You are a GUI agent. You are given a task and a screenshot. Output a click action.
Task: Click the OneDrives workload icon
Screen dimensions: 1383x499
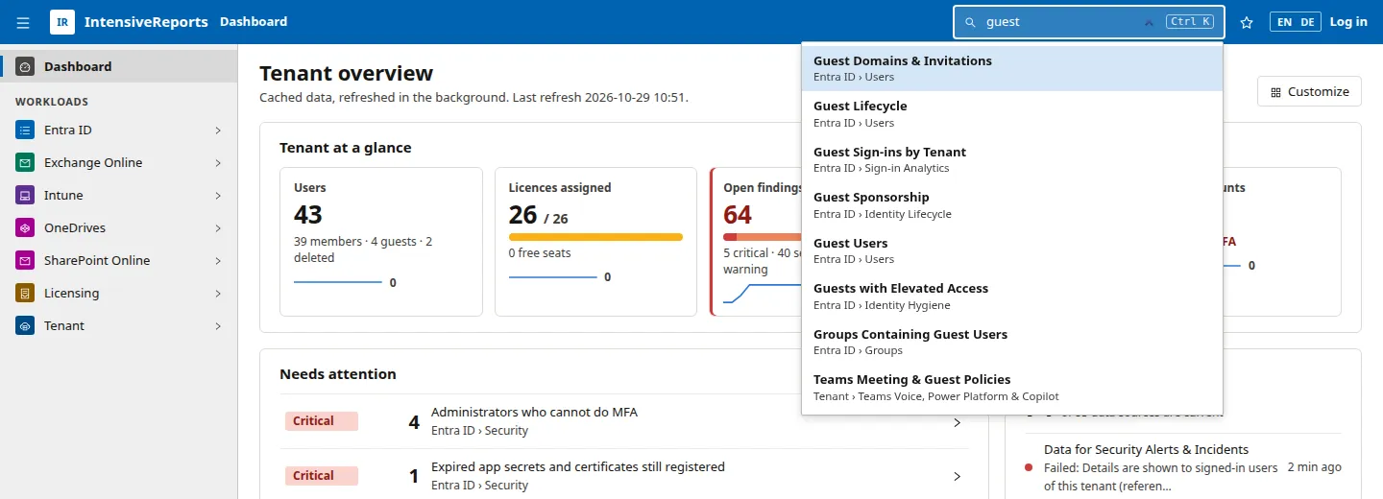coord(25,228)
